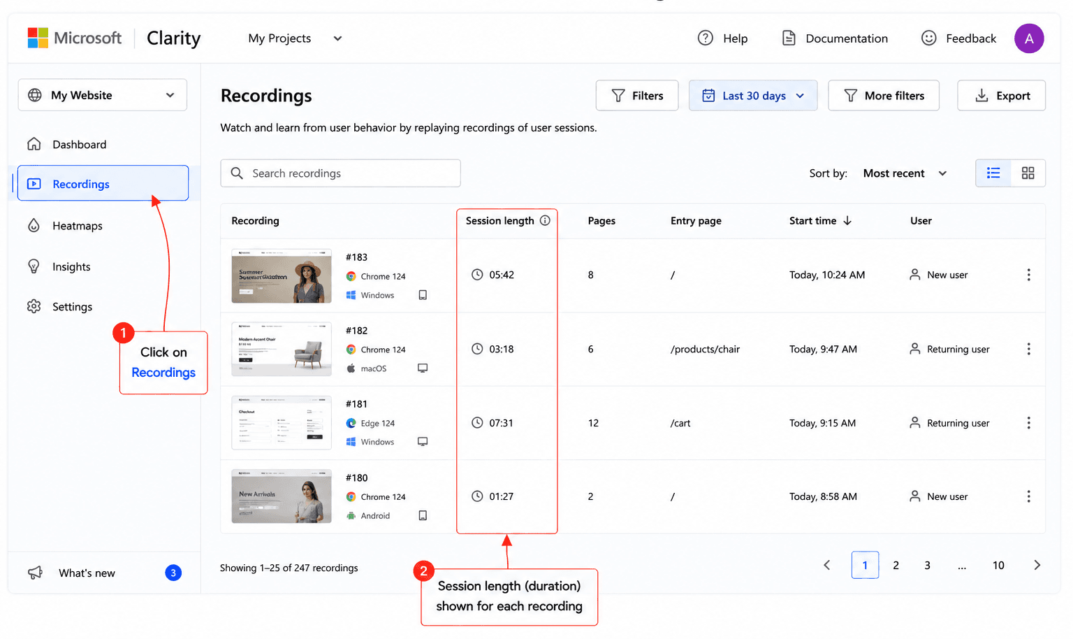Click the Filters button

click(637, 96)
